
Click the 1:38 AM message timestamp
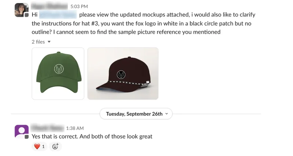point(75,128)
